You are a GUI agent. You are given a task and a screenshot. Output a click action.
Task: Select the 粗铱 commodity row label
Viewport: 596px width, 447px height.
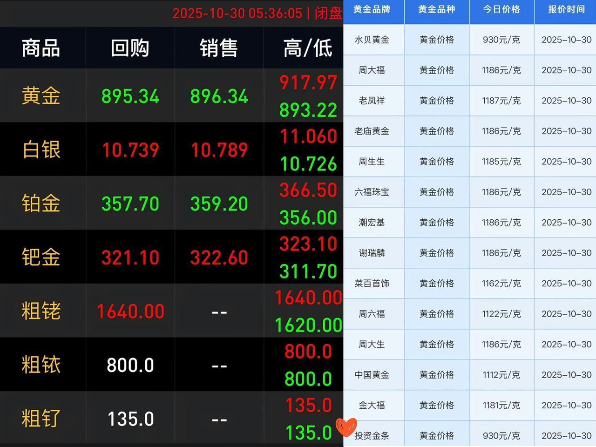coord(41,365)
